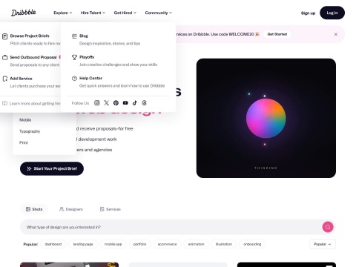This screenshot has width=356, height=267.
Task: Open the Threads follow icon
Action: click(145, 103)
